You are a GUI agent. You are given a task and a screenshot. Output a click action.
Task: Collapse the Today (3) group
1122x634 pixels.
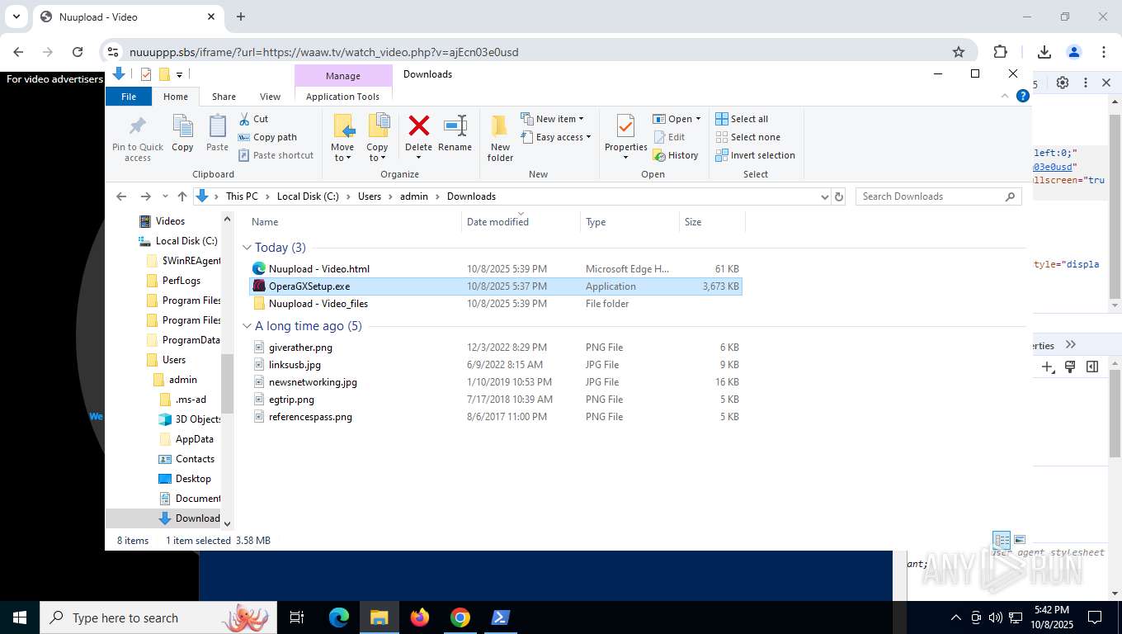[247, 248]
